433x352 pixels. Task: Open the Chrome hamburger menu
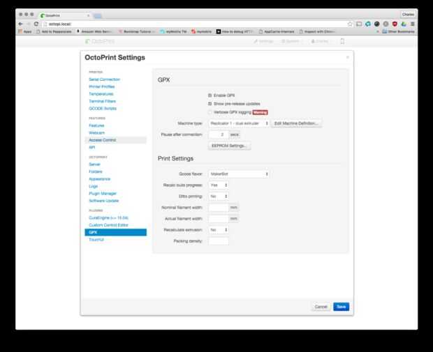click(x=413, y=24)
